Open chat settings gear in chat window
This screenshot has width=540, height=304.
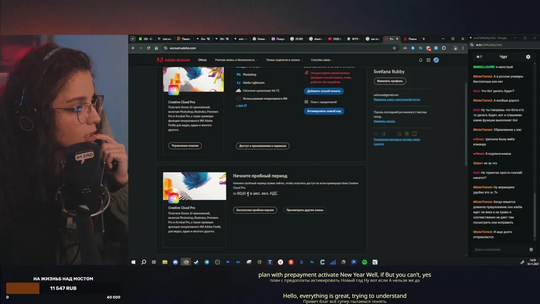(528, 57)
